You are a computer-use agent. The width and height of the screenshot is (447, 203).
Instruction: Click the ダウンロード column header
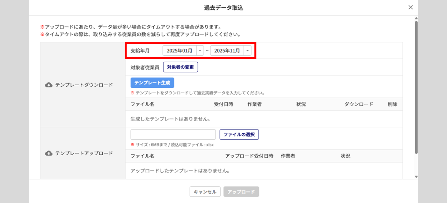359,104
